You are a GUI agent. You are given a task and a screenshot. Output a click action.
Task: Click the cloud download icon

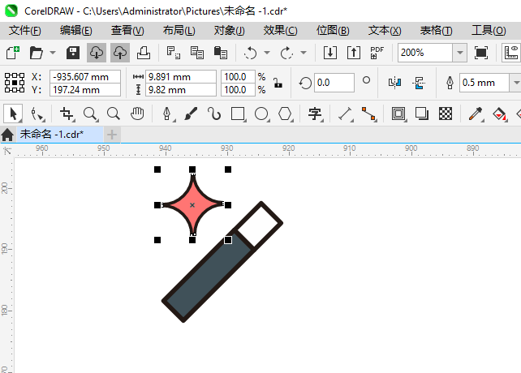97,53
